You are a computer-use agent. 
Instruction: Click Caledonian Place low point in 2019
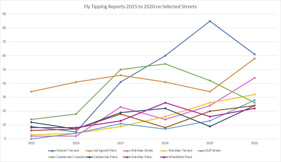pos(210,126)
